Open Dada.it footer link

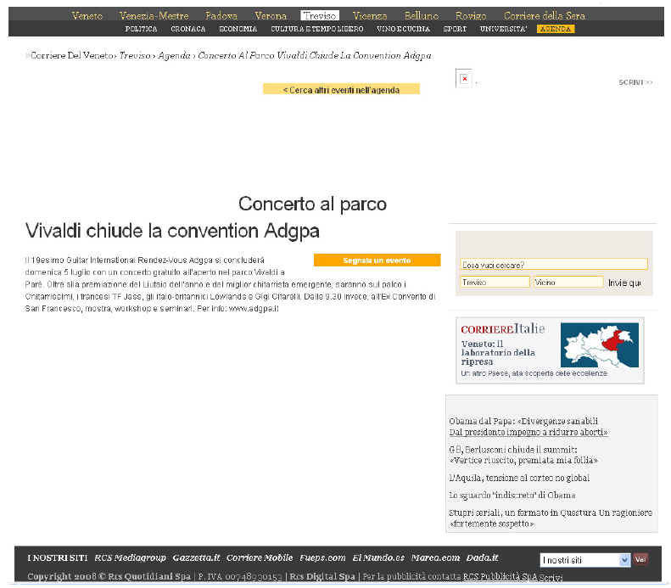pyautogui.click(x=483, y=557)
